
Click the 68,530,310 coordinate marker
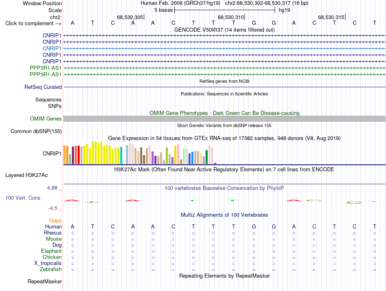point(231,17)
